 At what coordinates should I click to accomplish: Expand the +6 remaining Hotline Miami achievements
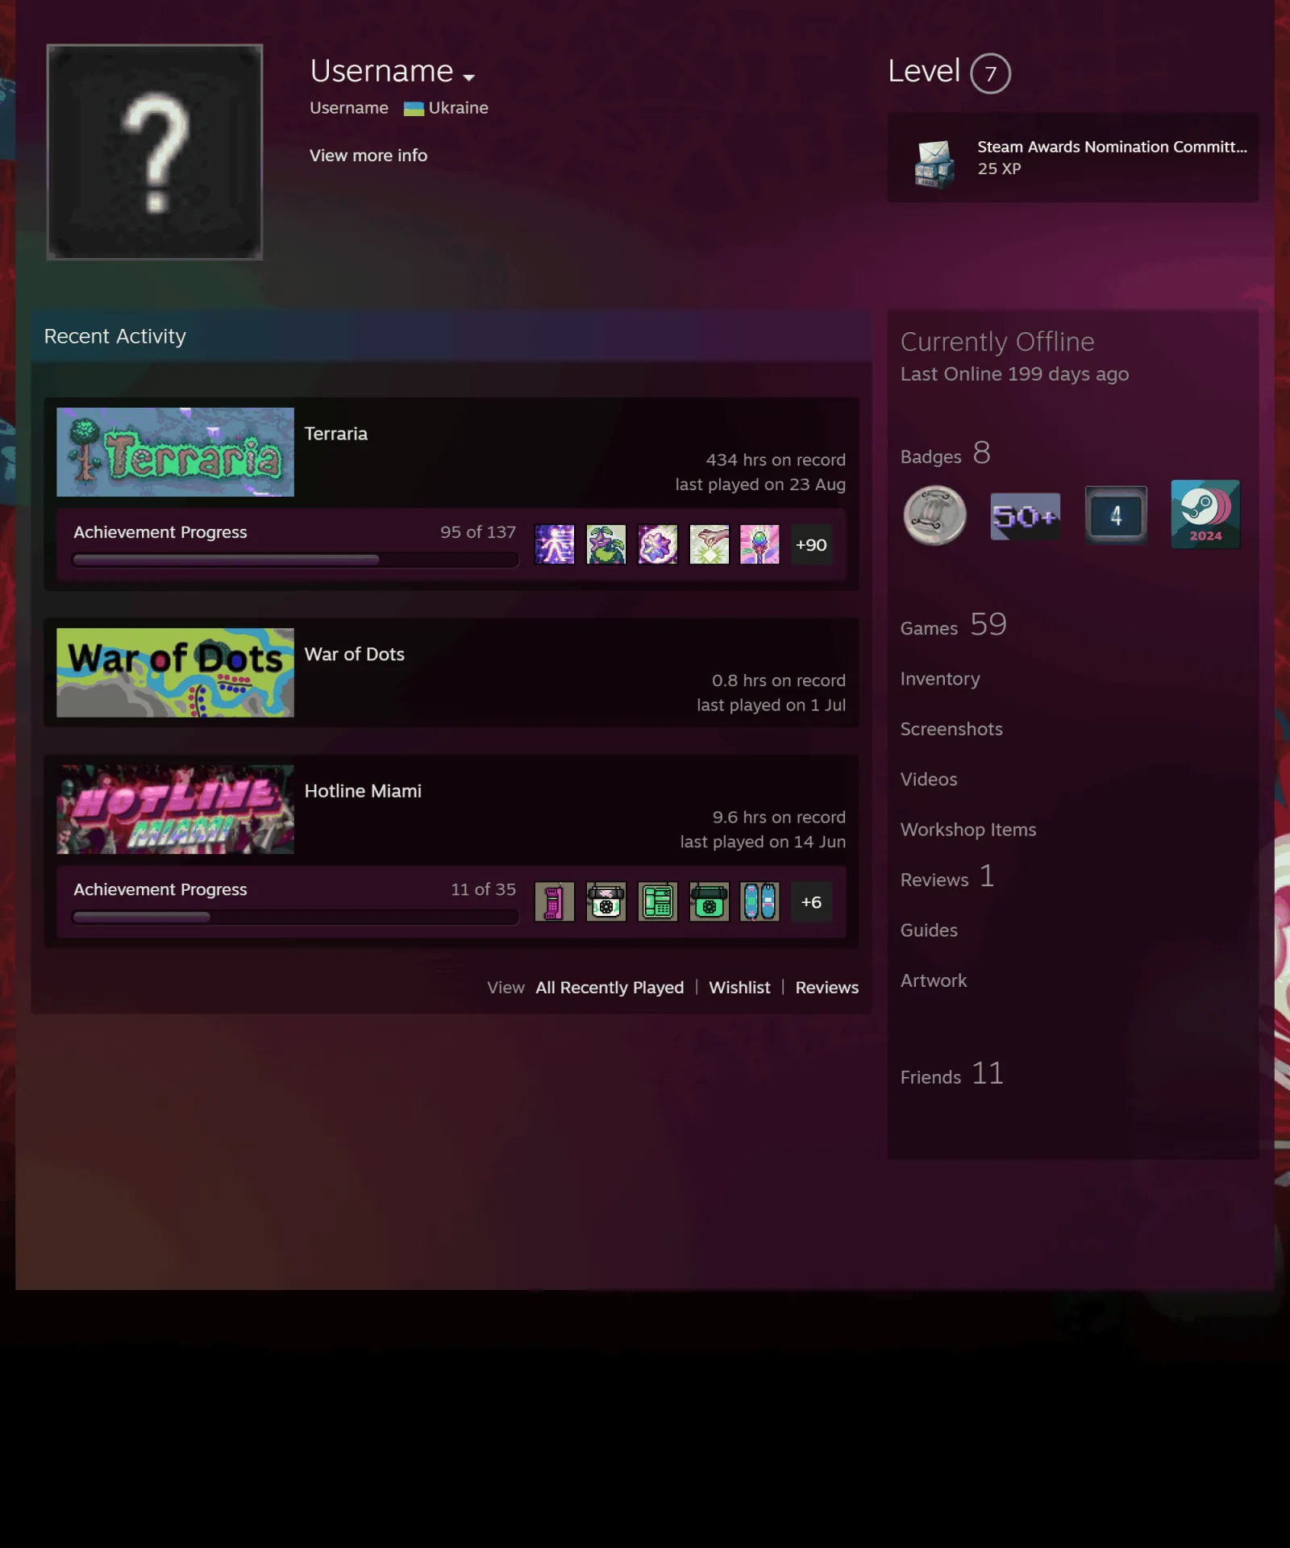(x=811, y=901)
